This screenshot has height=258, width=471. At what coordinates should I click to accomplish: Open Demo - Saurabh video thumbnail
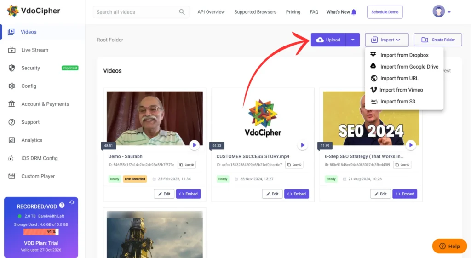point(155,118)
